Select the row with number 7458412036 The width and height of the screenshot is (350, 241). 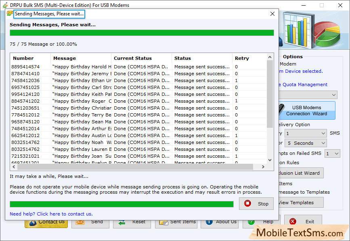[x=138, y=80]
